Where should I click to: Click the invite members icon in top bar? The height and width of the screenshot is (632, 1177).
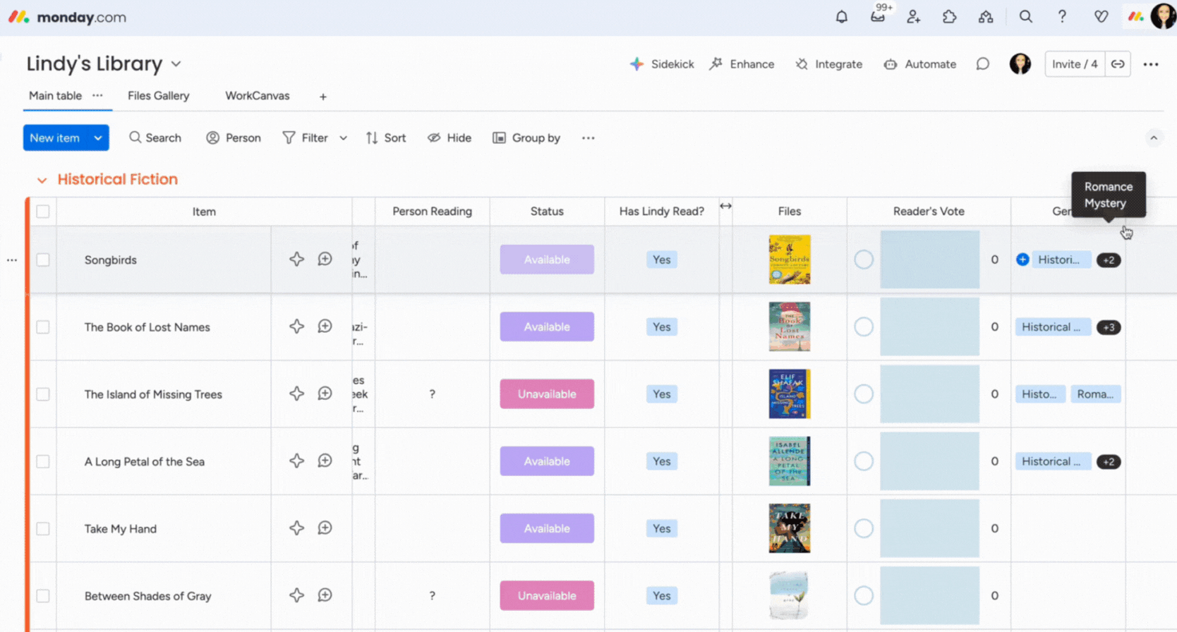913,17
